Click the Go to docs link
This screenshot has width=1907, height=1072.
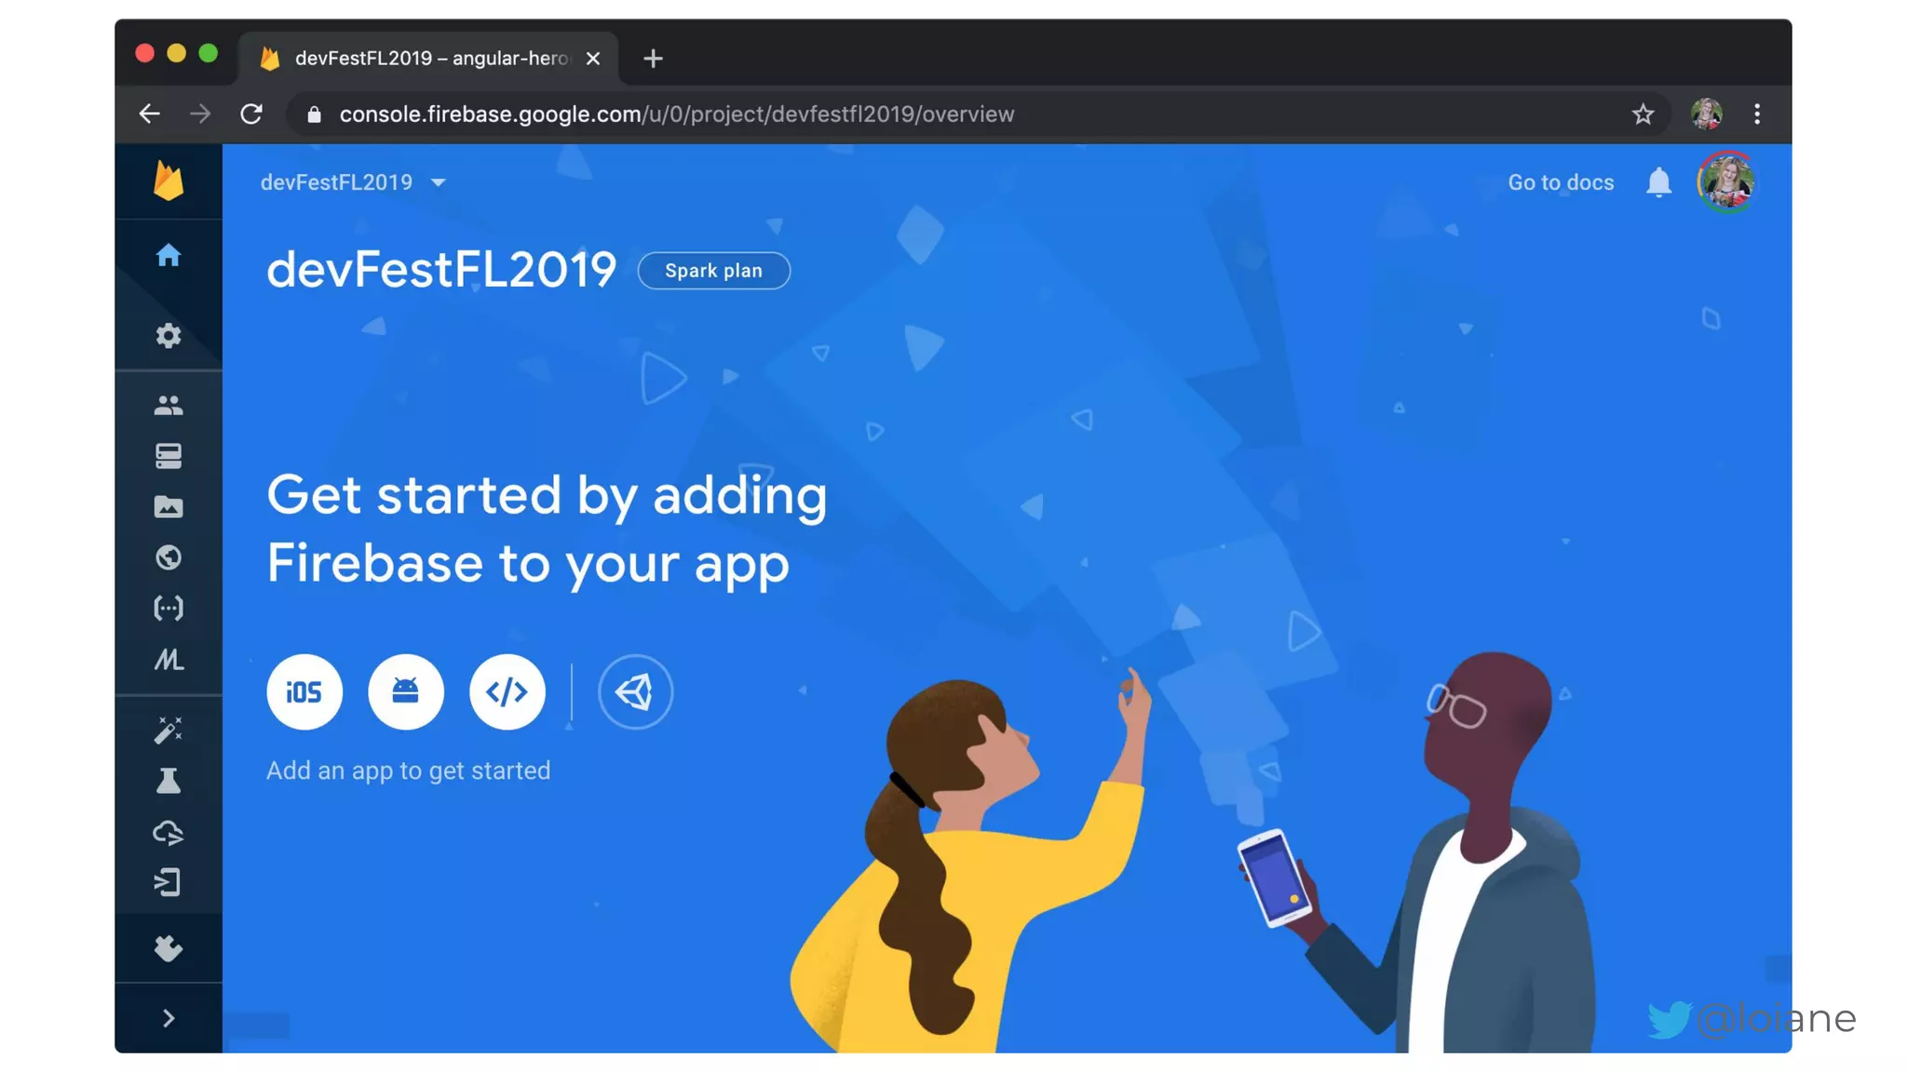(x=1561, y=182)
